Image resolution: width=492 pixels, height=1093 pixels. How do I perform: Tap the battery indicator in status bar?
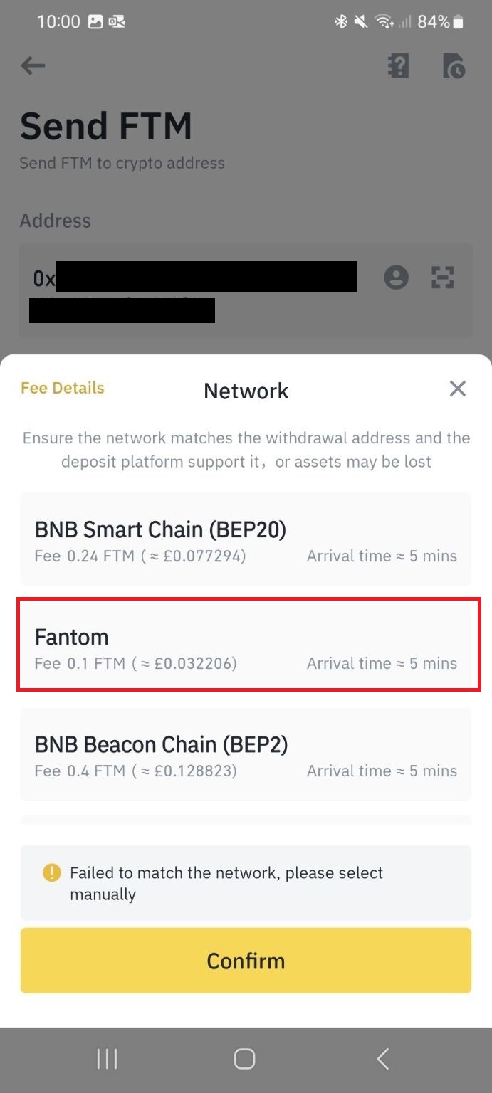click(x=458, y=22)
